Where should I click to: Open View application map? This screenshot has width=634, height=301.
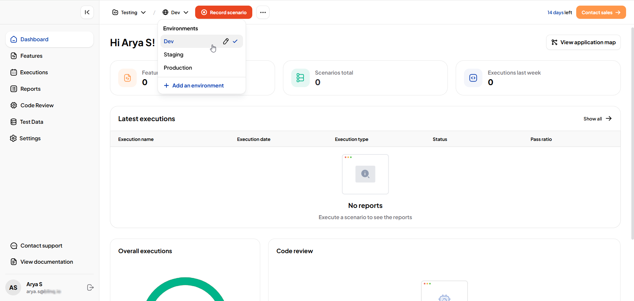(583, 42)
